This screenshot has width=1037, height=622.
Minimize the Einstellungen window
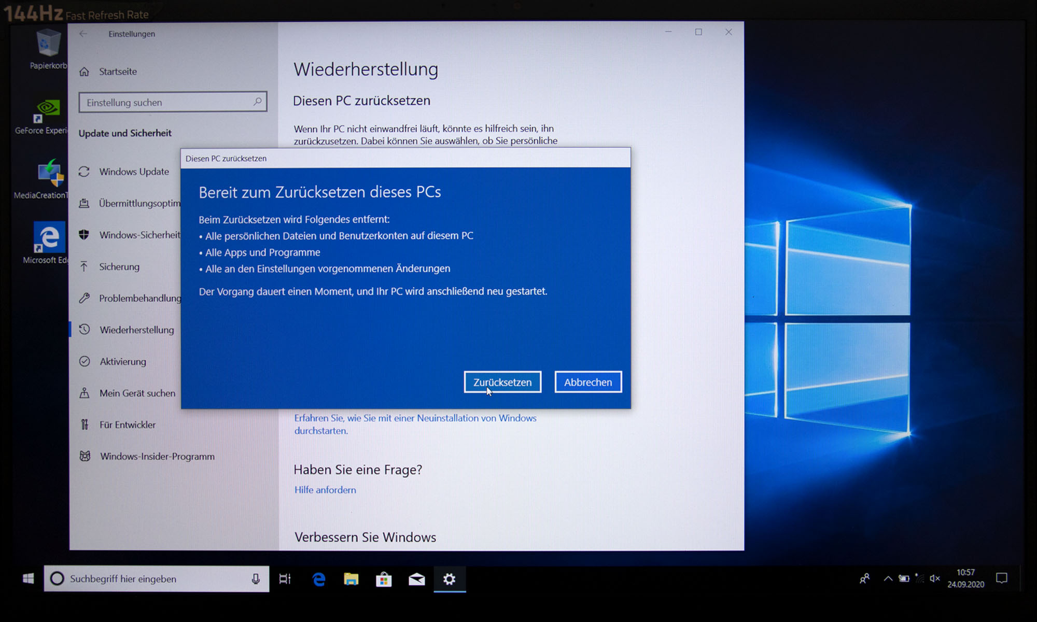668,32
